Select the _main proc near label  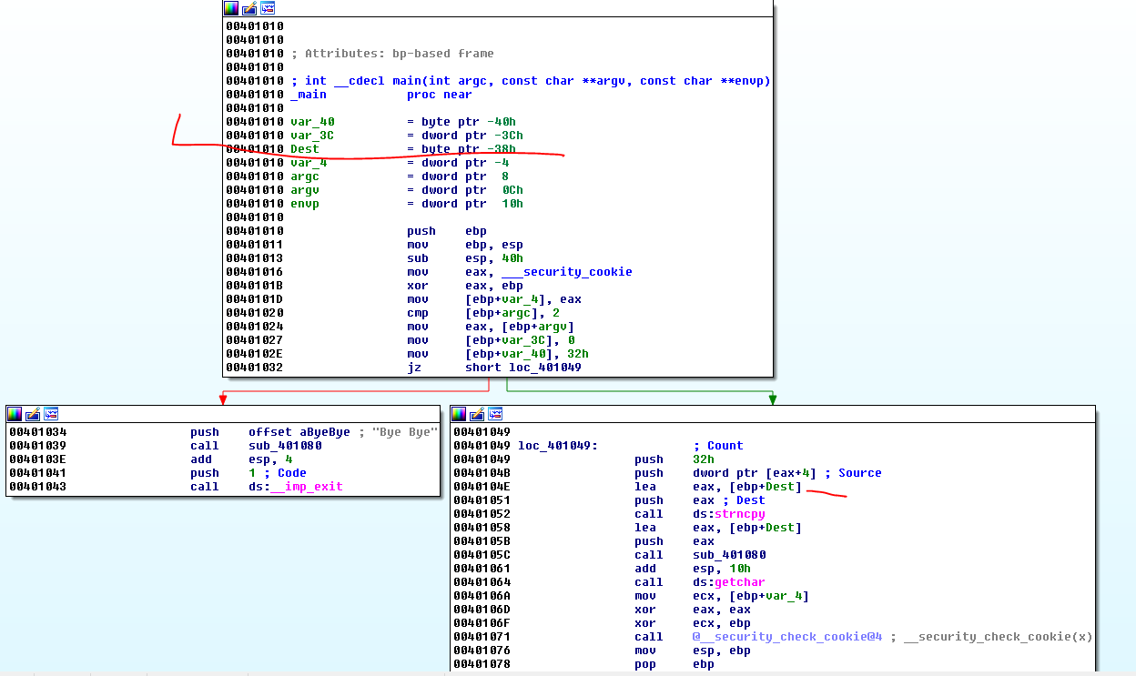tap(309, 95)
